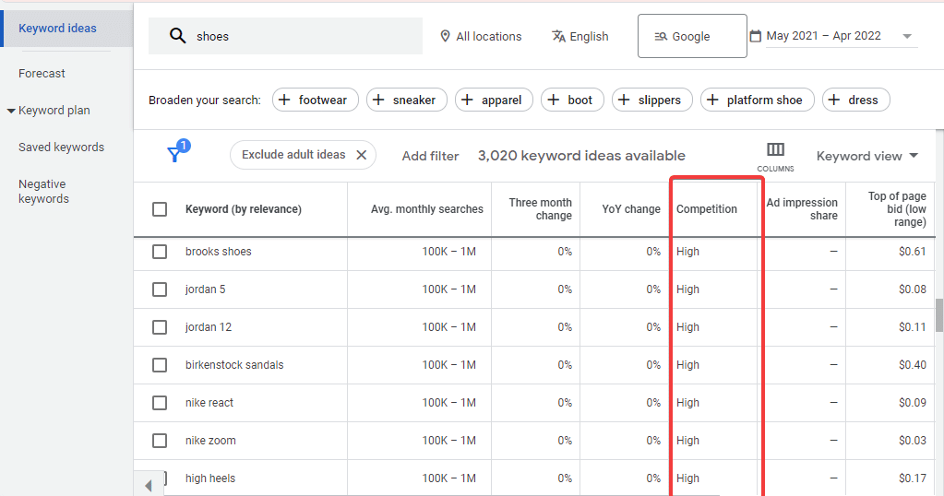
Task: Toggle the select-all keywords checkbox
Action: pyautogui.click(x=160, y=209)
